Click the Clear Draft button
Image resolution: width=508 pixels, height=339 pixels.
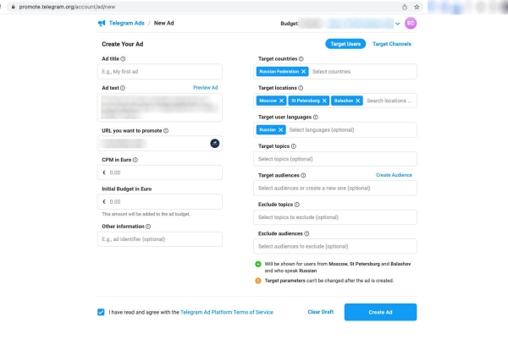[x=320, y=312]
